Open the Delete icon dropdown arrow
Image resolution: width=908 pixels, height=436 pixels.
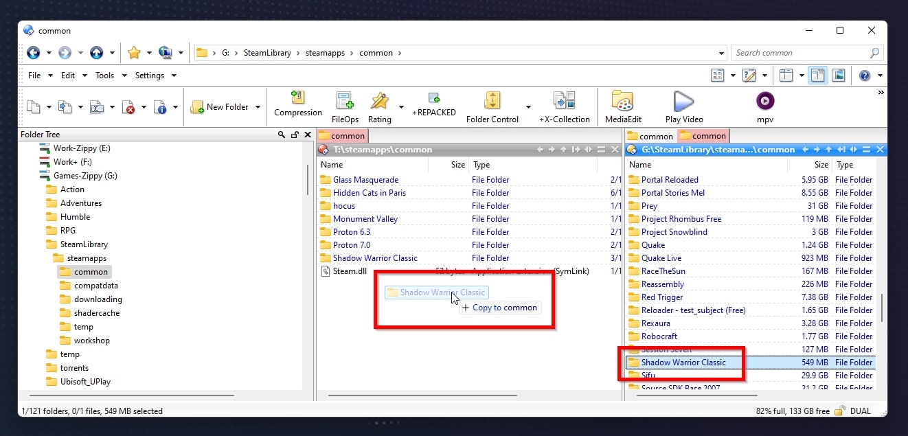pos(144,107)
